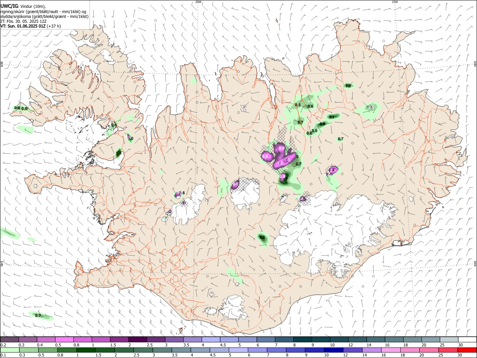Select the '10' label under upper scale
The height and width of the screenshot is (358, 477).
[x=332, y=345]
